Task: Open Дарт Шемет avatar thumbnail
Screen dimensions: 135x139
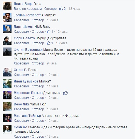Action: coord(7,29)
